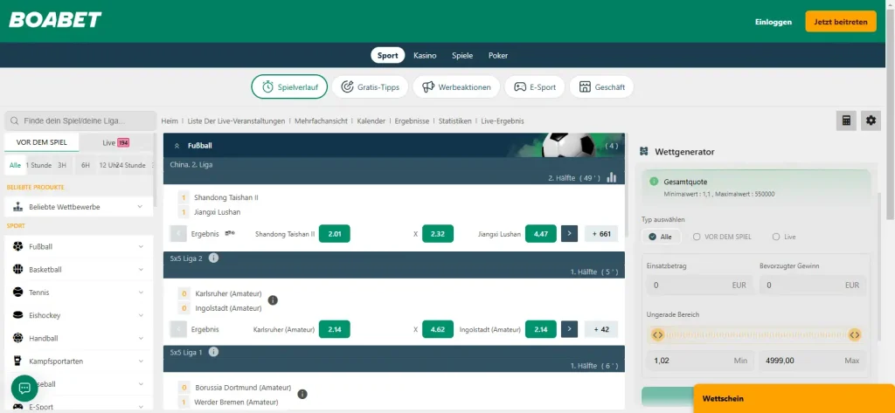Screen dimensions: 895x413
Task: Select the 6H time filter
Action: coord(86,165)
